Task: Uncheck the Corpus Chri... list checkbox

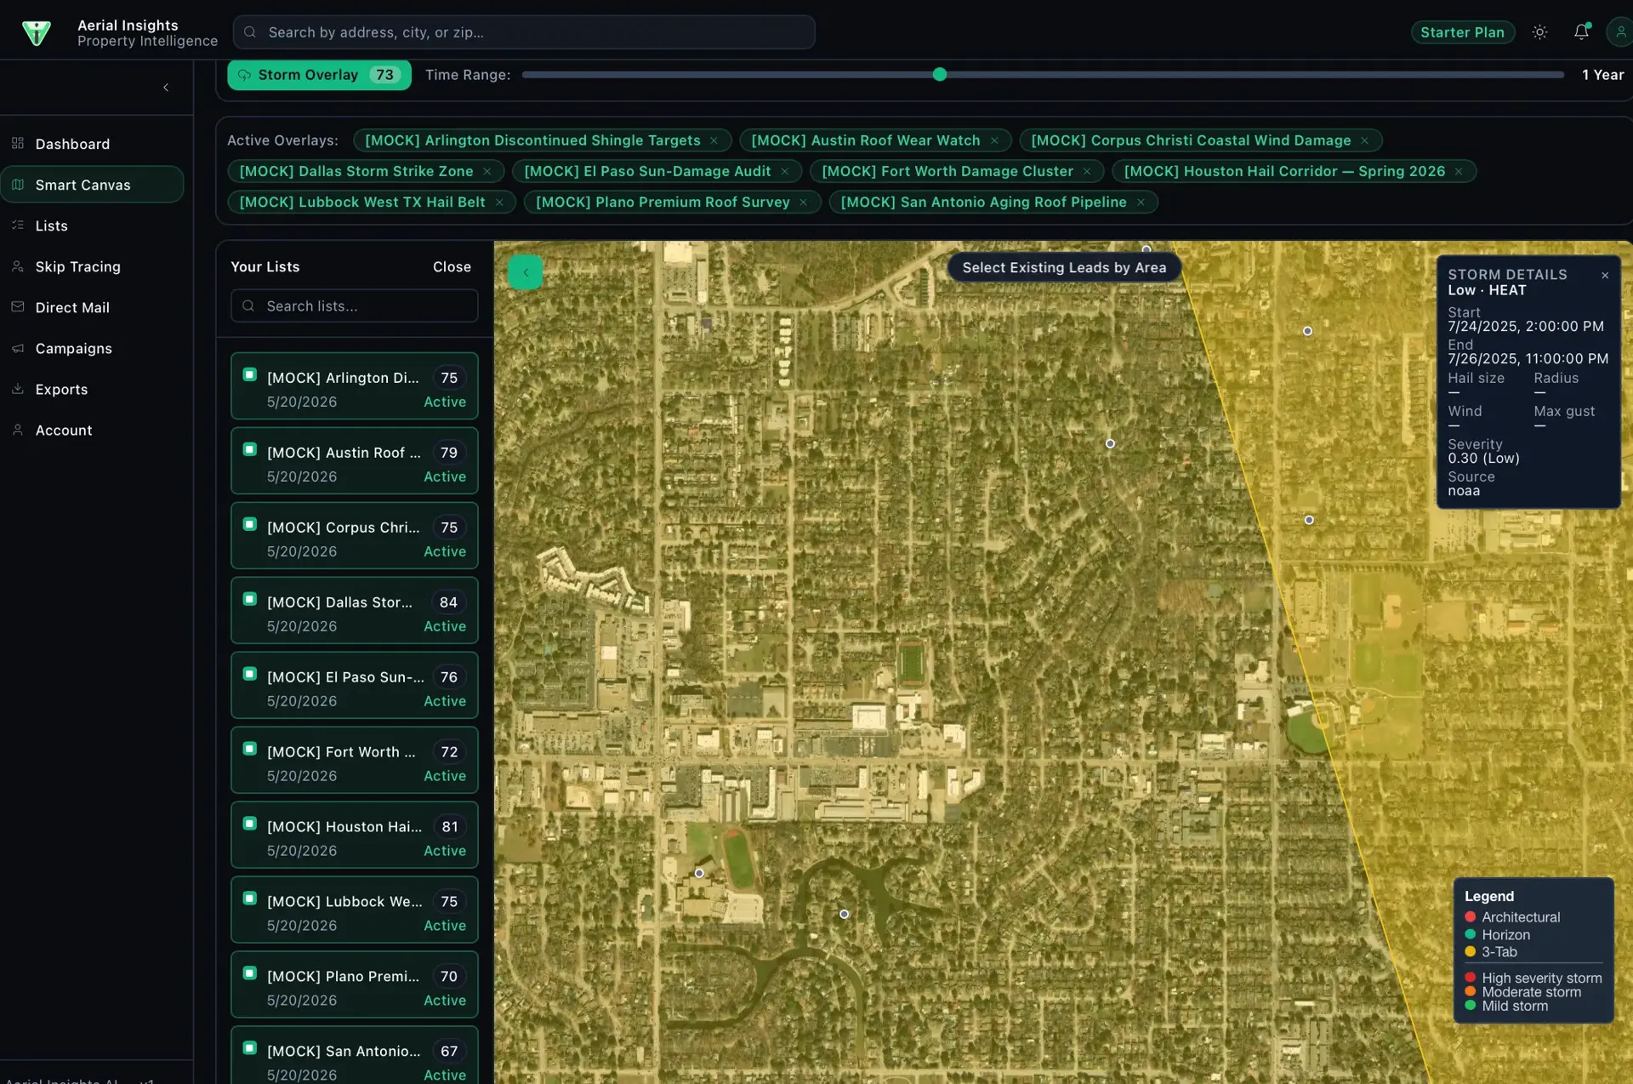Action: tap(250, 524)
